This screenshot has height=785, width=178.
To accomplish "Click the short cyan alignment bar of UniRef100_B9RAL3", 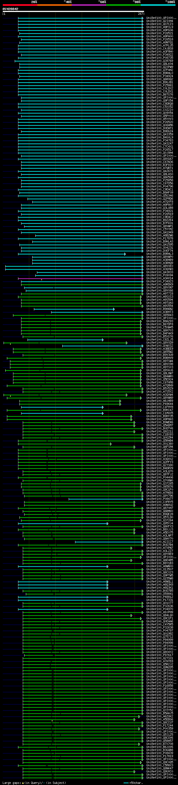I will pyautogui.click(x=72, y=254).
